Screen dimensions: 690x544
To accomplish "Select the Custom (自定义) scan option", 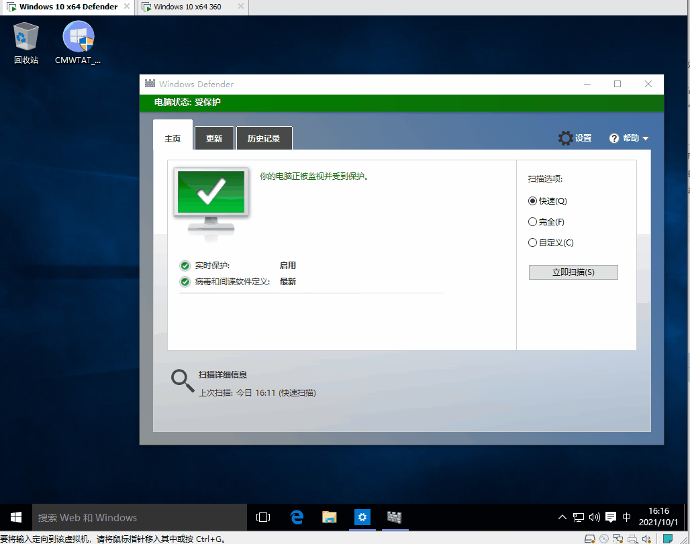I will [551, 242].
